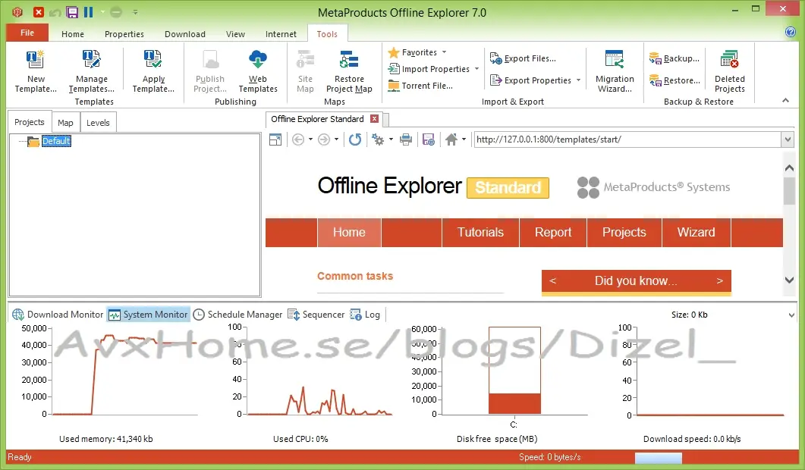Click the browser URL address field
The image size is (805, 470).
coord(627,139)
